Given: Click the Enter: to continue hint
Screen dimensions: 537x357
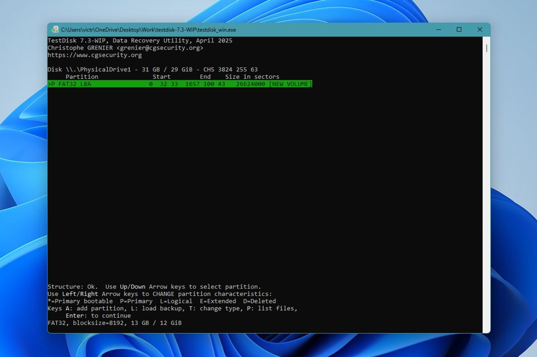Looking at the screenshot, I should 98,315.
